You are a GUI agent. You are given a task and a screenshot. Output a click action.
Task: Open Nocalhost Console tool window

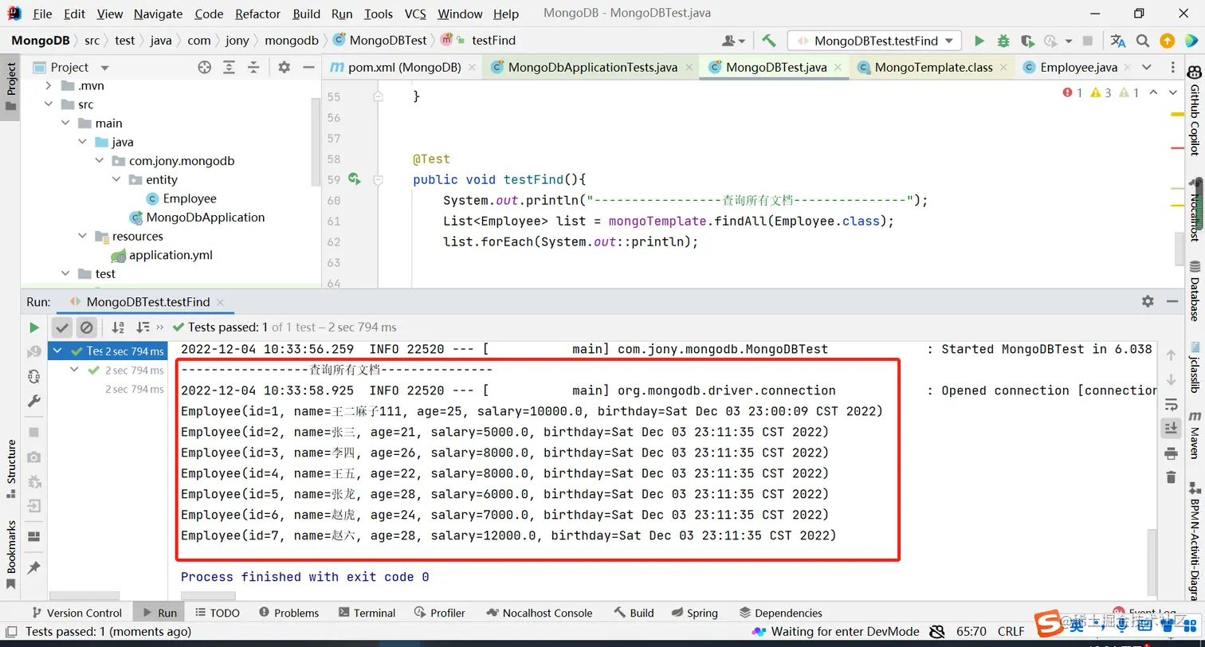(x=538, y=613)
